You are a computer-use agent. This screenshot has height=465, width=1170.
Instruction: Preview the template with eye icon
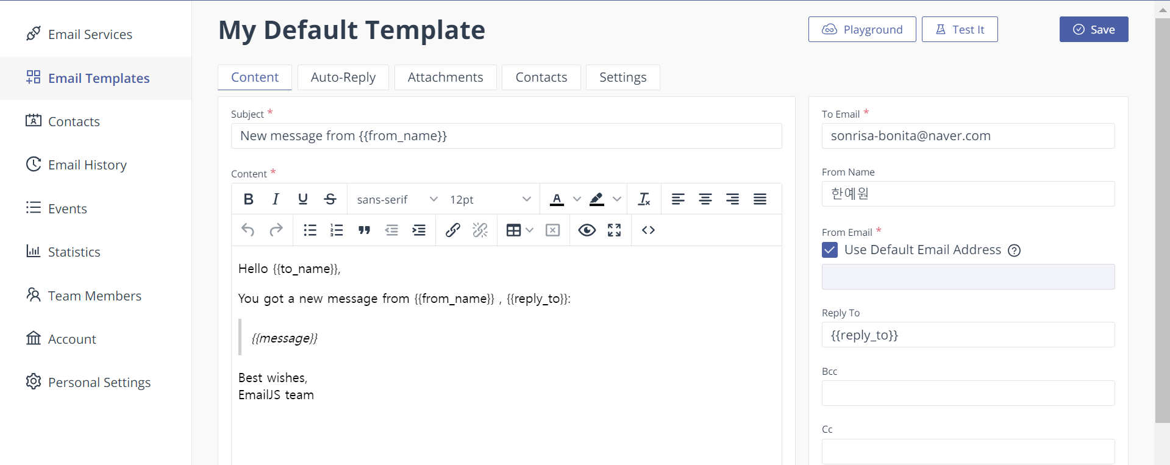pos(587,230)
